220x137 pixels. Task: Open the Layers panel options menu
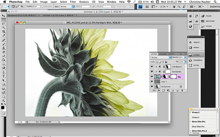pos(185,54)
